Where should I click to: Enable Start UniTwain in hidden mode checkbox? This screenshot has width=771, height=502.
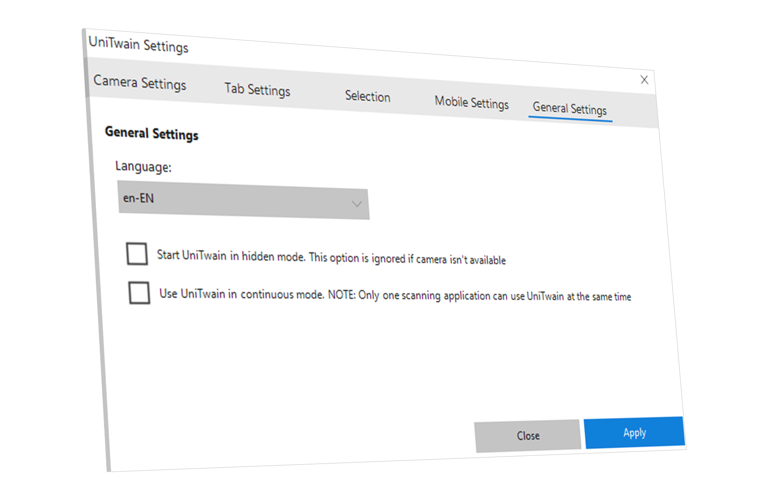tap(137, 254)
